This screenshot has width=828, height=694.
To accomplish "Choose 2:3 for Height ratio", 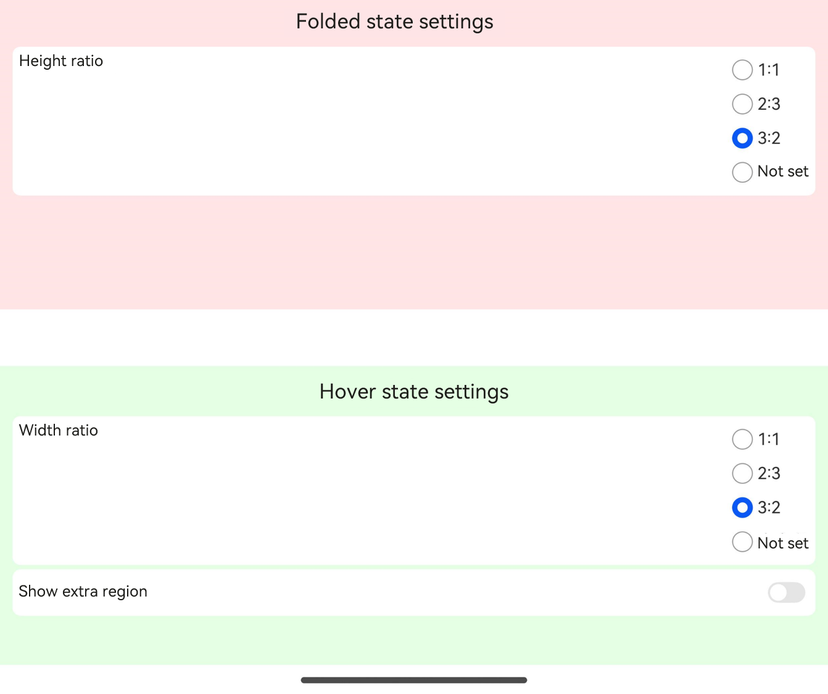I will (742, 104).
